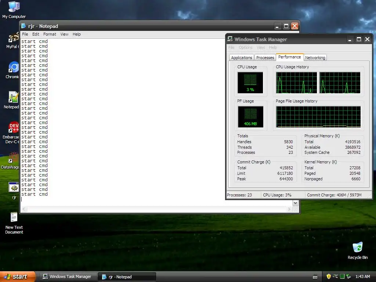Click the PF Usage 406 MB gauge
Screen dimensions: 376x282
click(x=250, y=117)
